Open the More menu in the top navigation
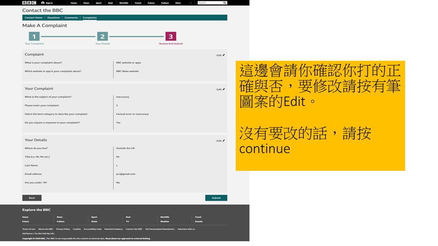438x246 pixels. tap(178, 3)
